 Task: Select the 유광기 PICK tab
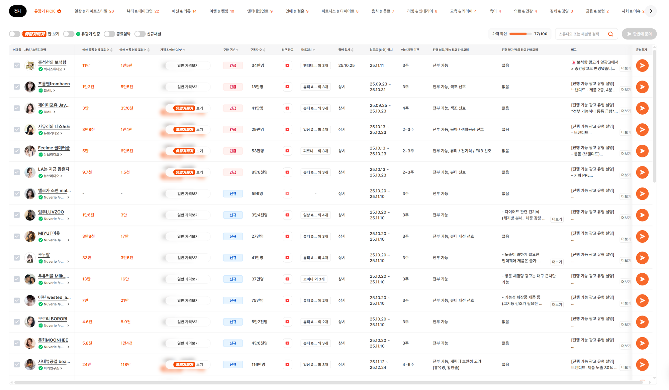(47, 11)
